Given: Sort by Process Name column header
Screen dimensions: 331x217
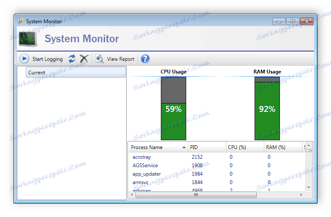Looking at the screenshot, I should tap(158, 147).
